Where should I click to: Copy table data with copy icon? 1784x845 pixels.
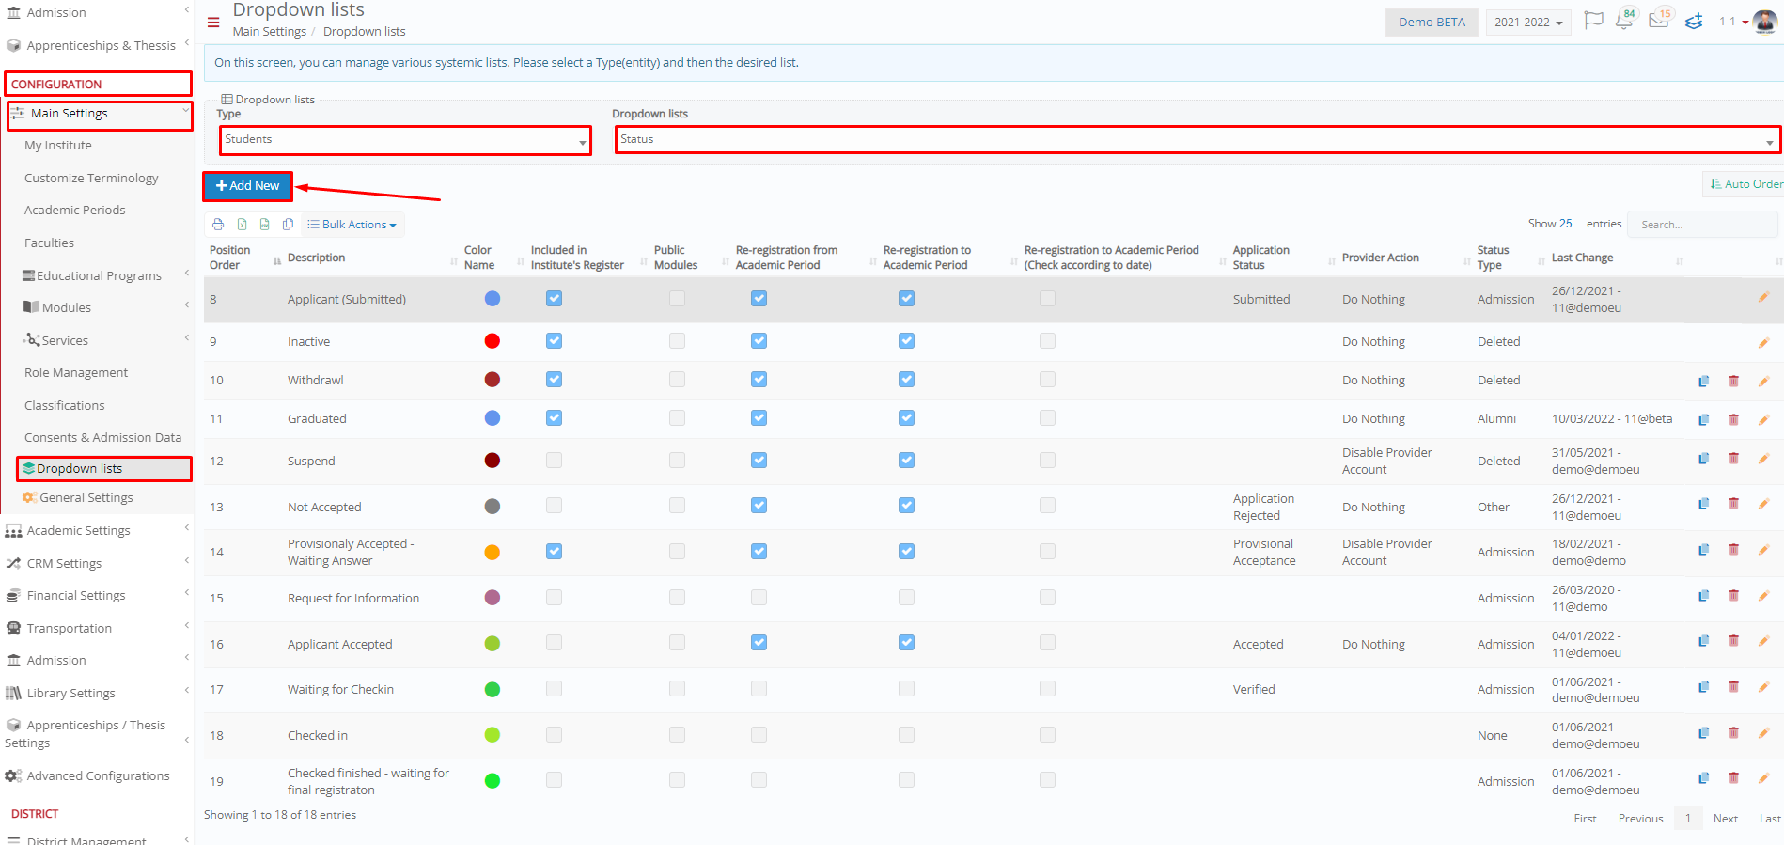(288, 225)
